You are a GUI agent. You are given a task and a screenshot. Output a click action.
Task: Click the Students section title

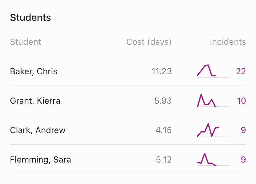click(30, 18)
